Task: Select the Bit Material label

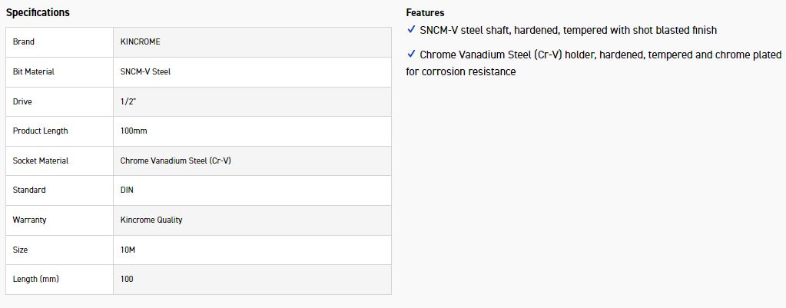Action: pos(34,71)
